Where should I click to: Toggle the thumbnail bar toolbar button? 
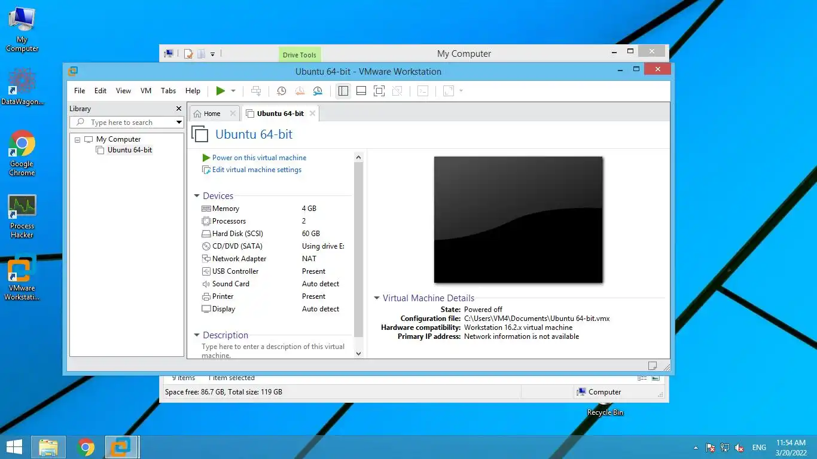(x=361, y=91)
